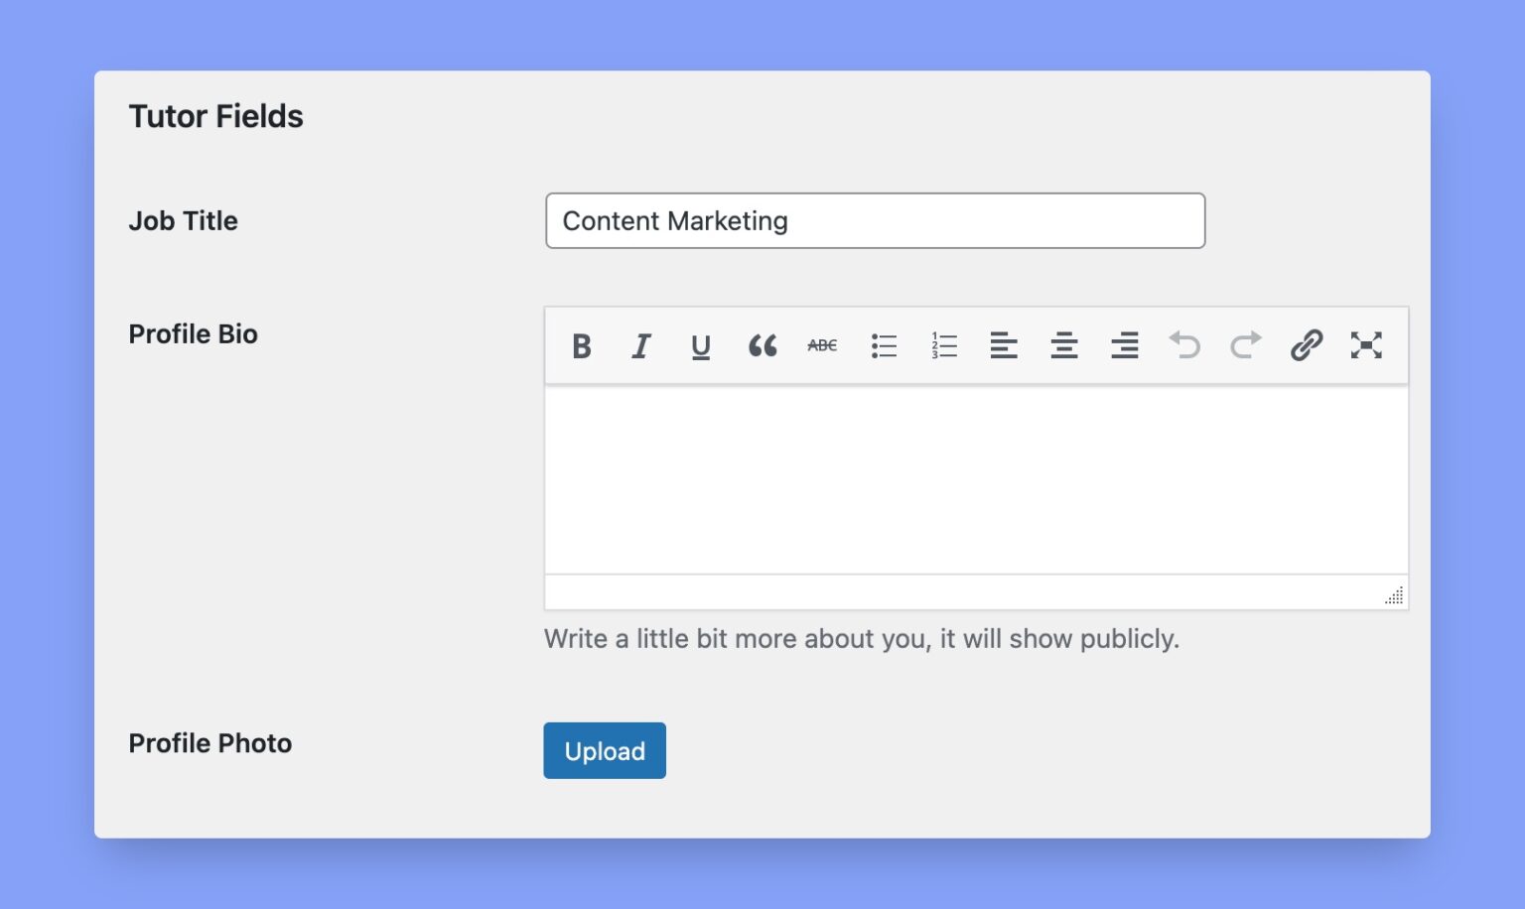The height and width of the screenshot is (909, 1525).
Task: Align bio text to the right
Action: (x=1125, y=345)
